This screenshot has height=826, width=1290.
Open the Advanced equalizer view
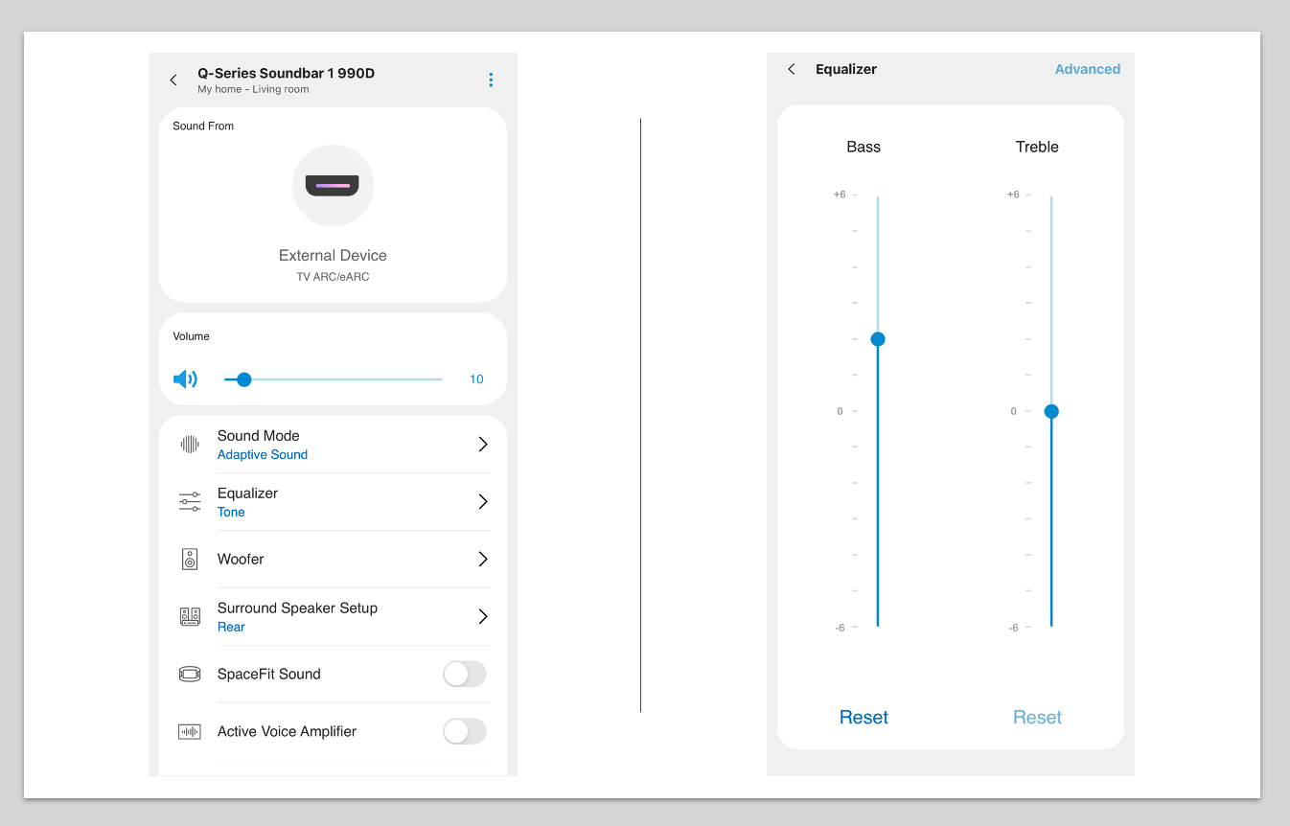[x=1088, y=69]
